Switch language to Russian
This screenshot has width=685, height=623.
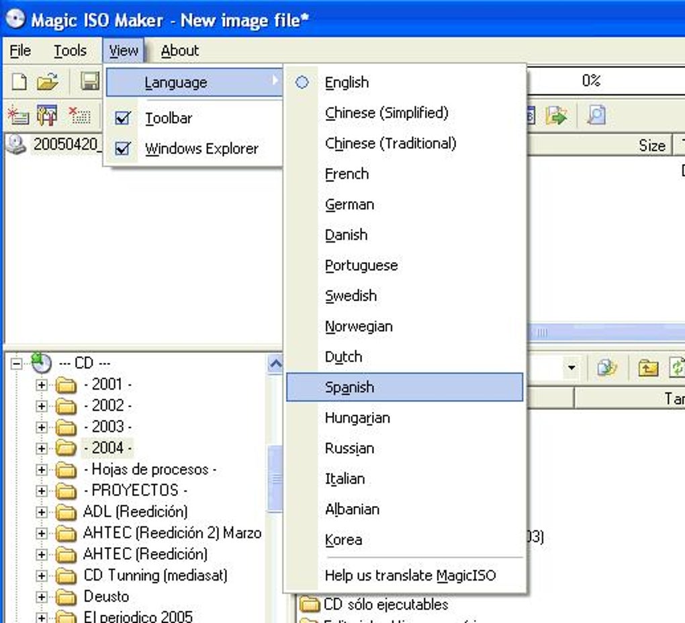(x=404, y=448)
